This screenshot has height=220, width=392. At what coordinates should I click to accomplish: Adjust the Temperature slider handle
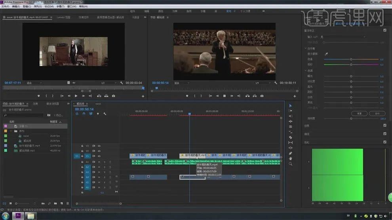point(351,59)
